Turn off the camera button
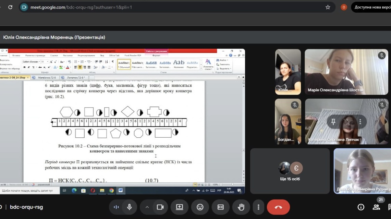Screen dimensions: 391x219 [x=160, y=207]
